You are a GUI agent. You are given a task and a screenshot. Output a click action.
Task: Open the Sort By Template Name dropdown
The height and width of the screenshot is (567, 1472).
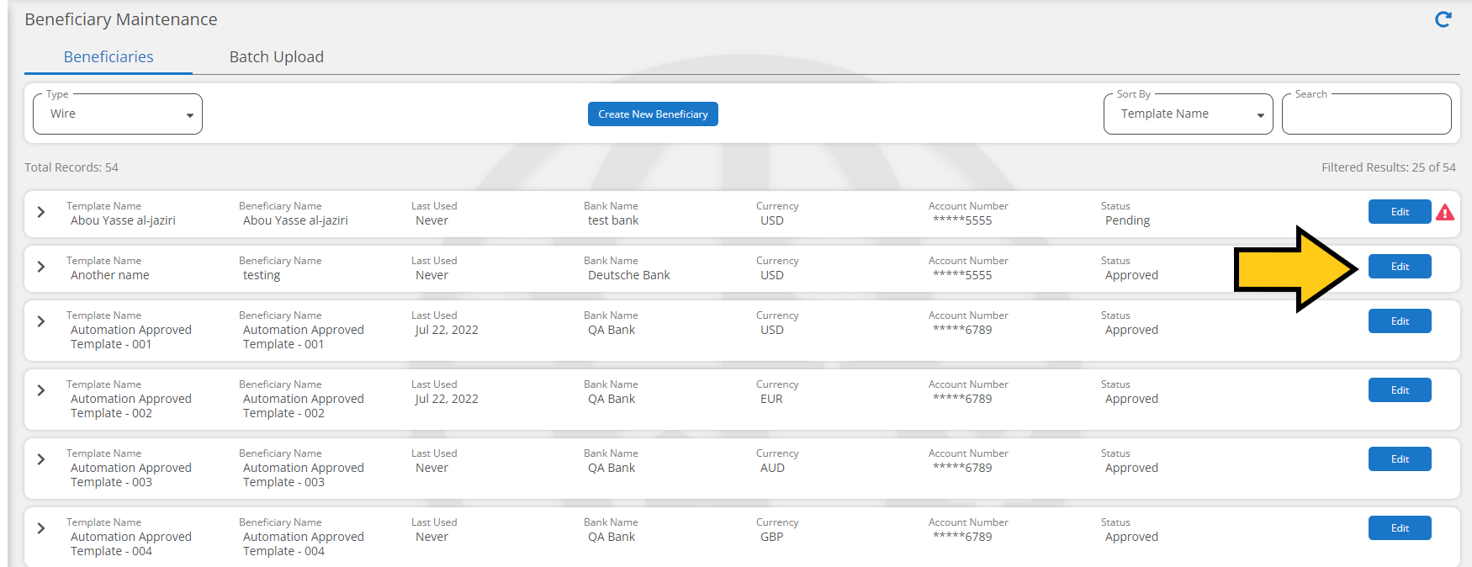[x=1189, y=114]
